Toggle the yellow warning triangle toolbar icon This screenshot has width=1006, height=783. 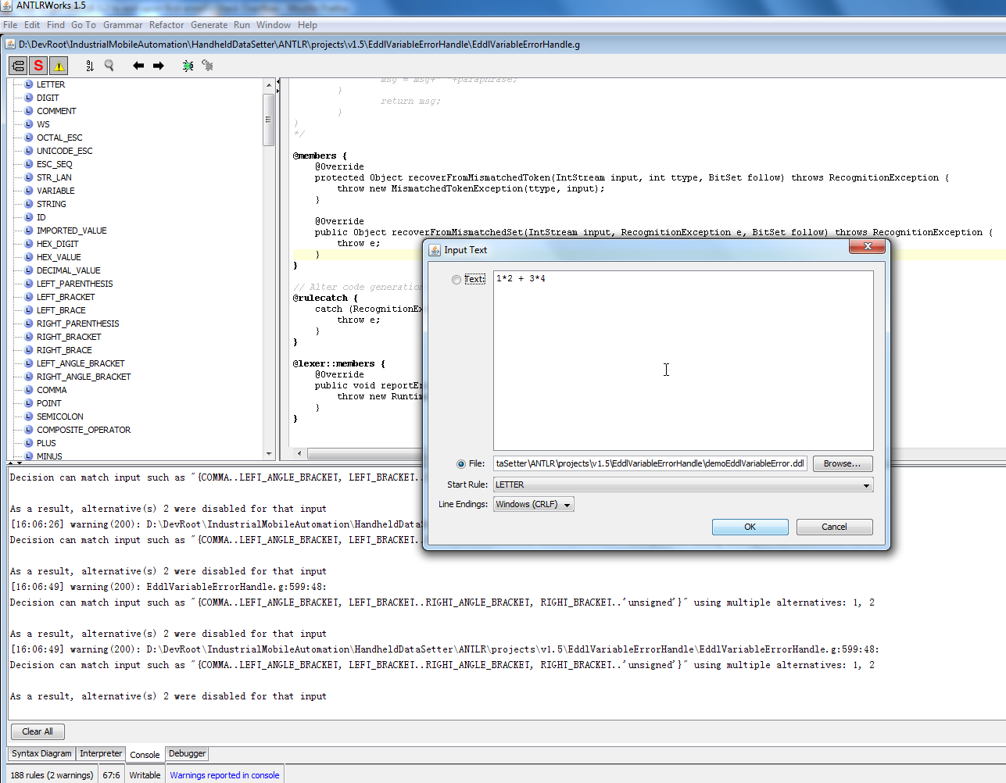pyautogui.click(x=59, y=66)
